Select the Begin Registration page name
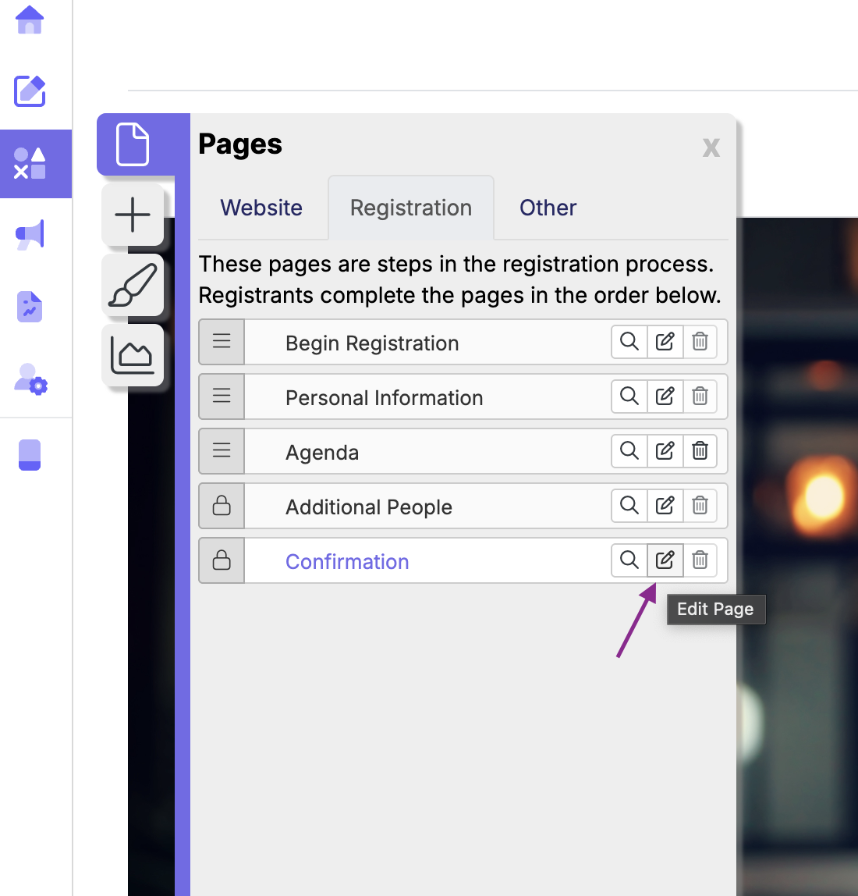The width and height of the screenshot is (858, 896). coord(372,343)
